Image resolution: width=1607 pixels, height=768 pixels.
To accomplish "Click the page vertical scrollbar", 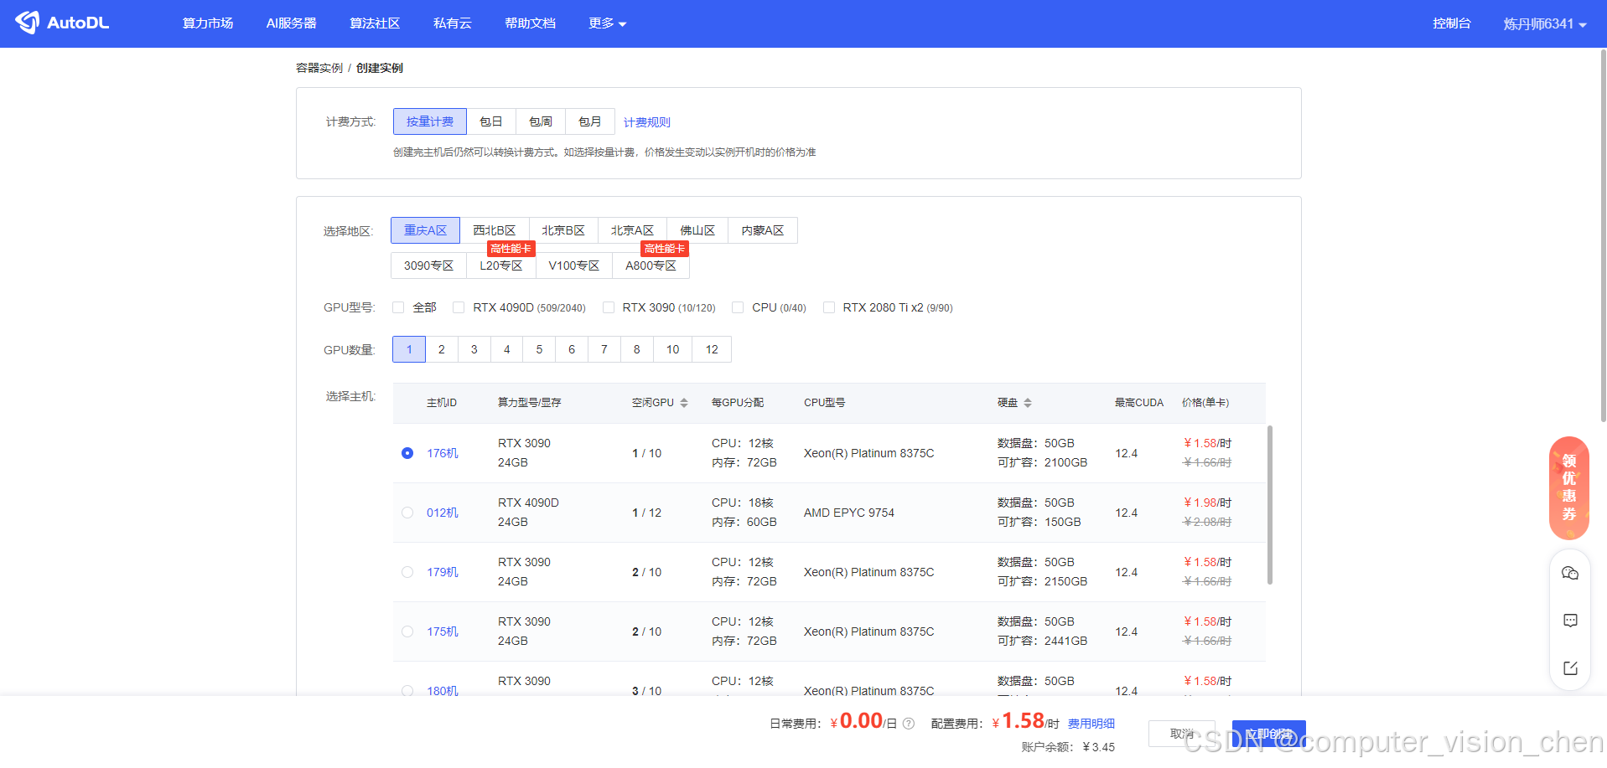I will click(x=1603, y=236).
